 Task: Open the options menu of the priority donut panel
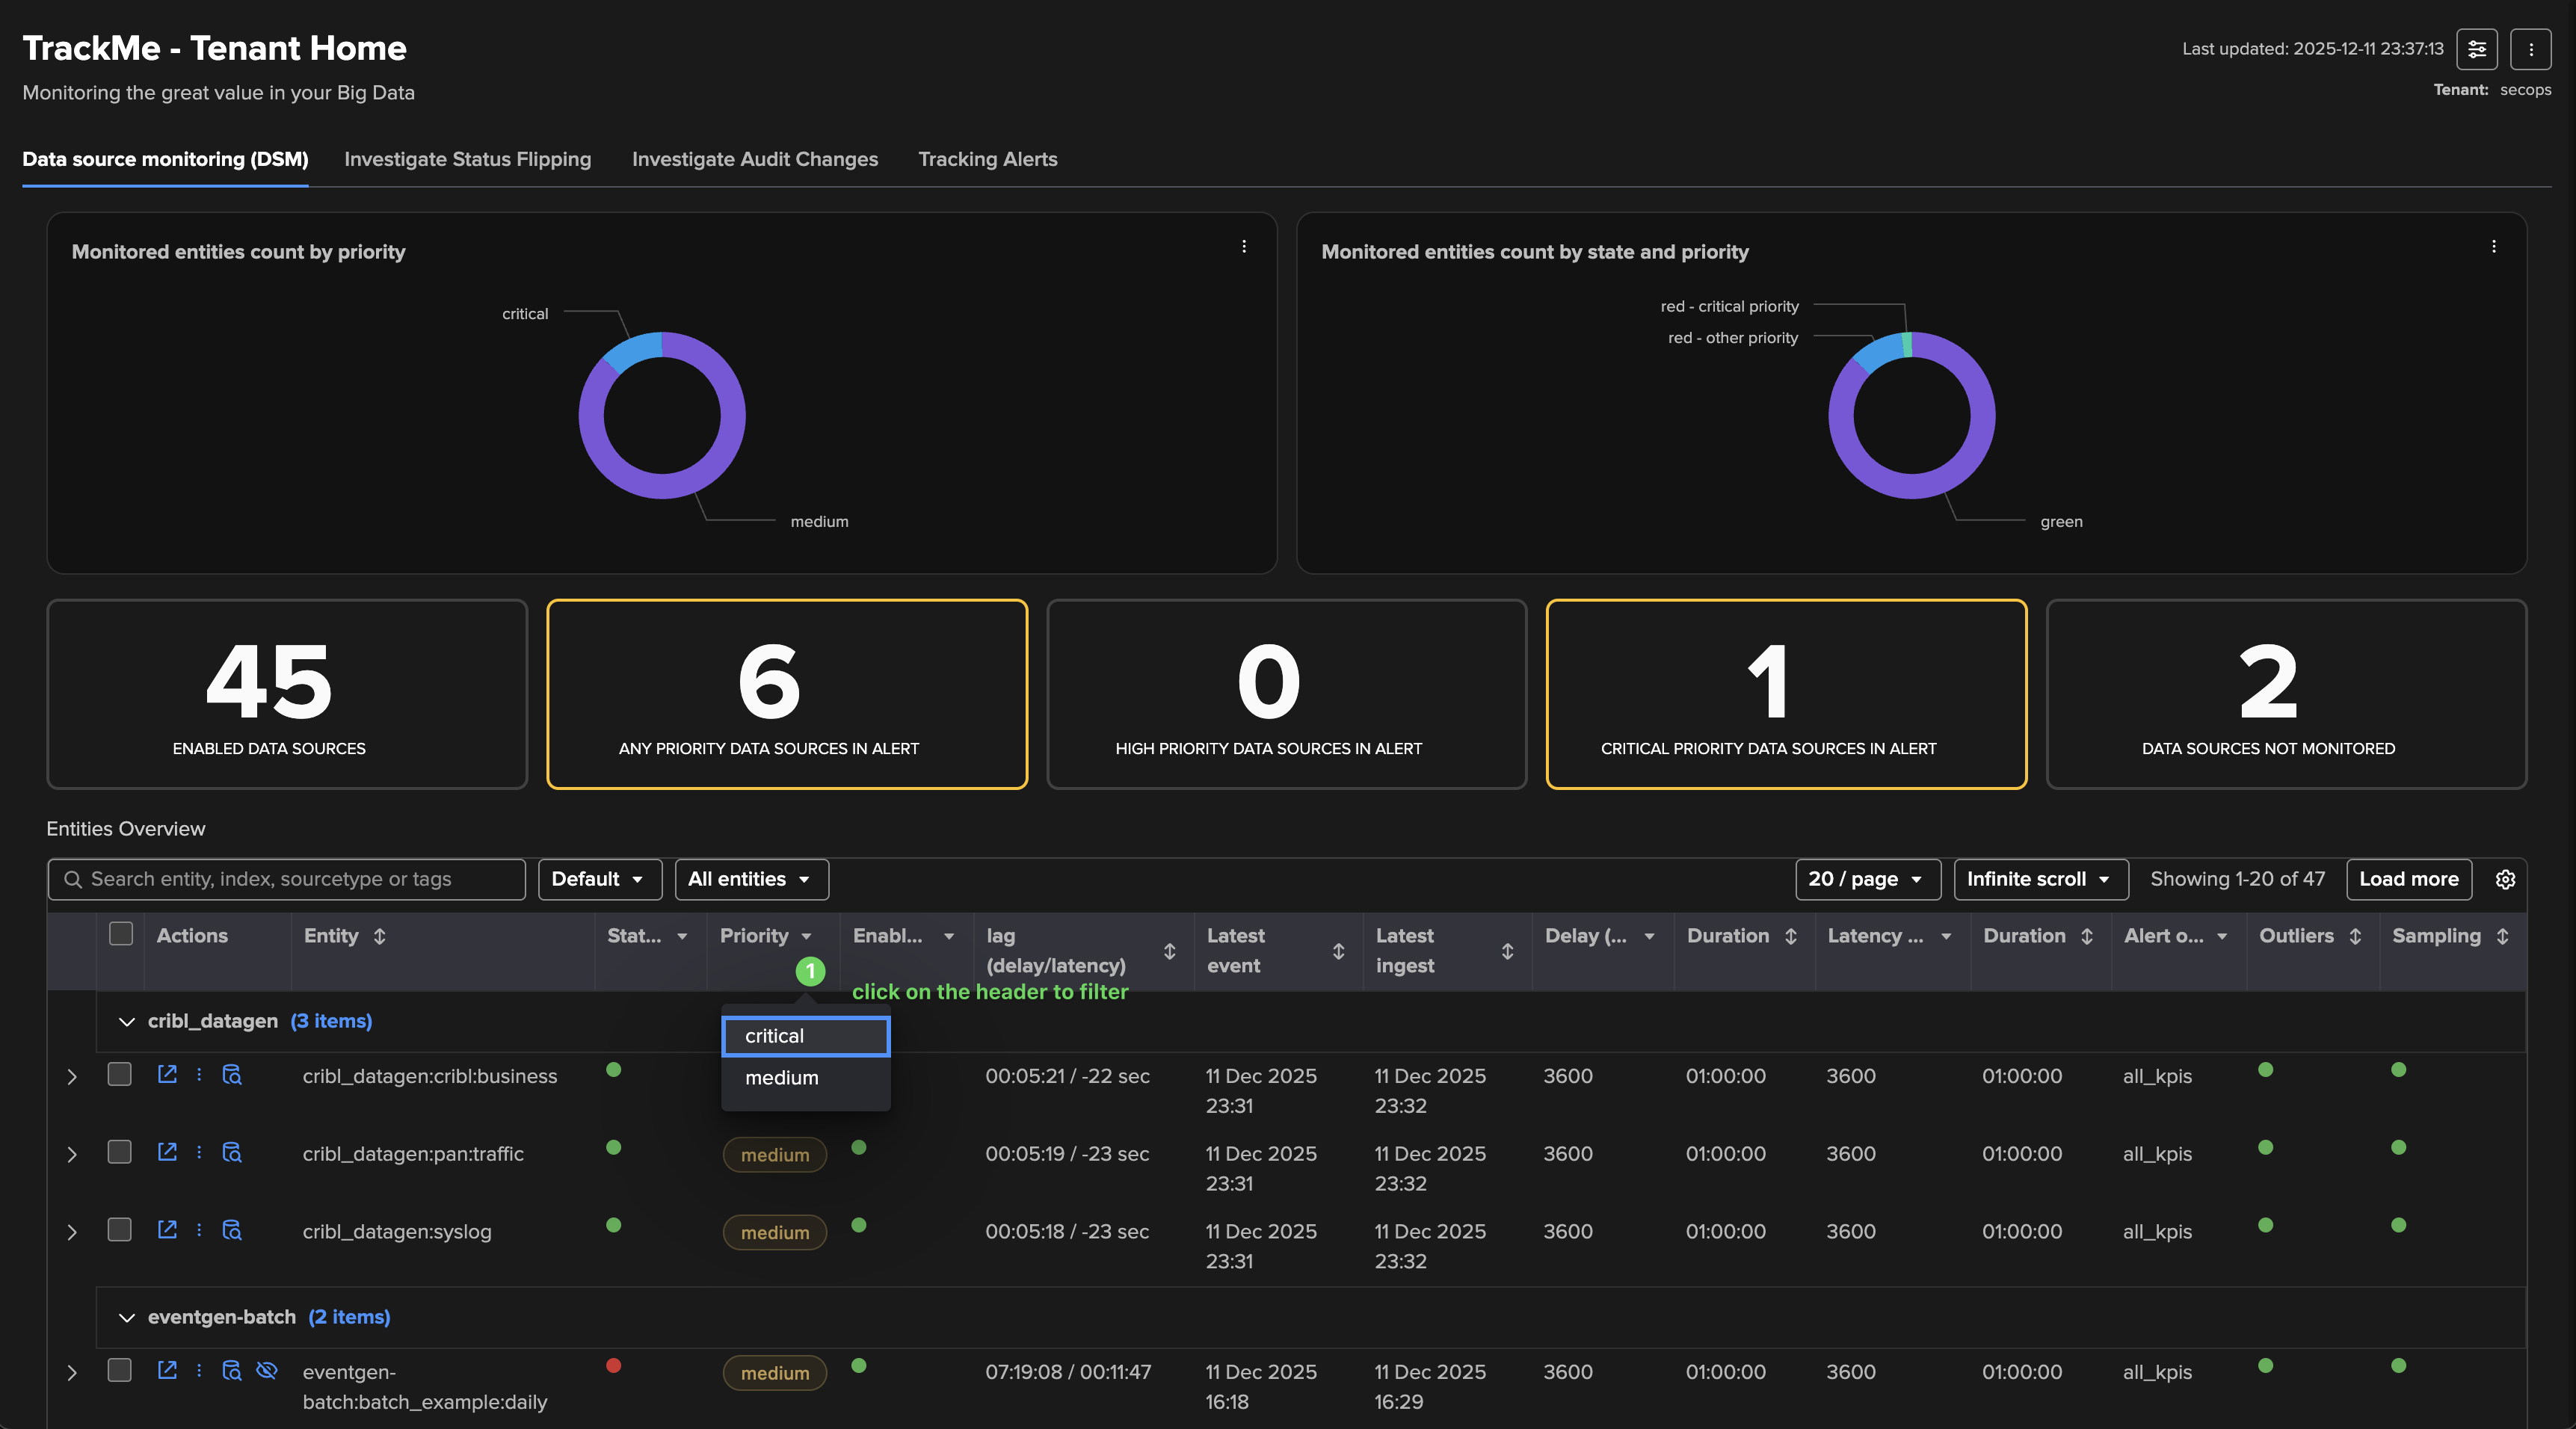click(1243, 246)
